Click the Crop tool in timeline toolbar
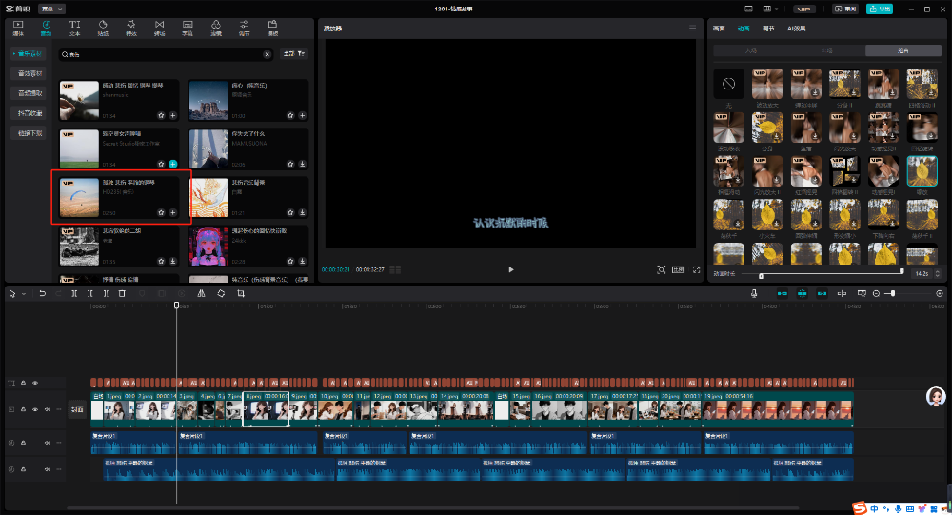 click(x=241, y=294)
